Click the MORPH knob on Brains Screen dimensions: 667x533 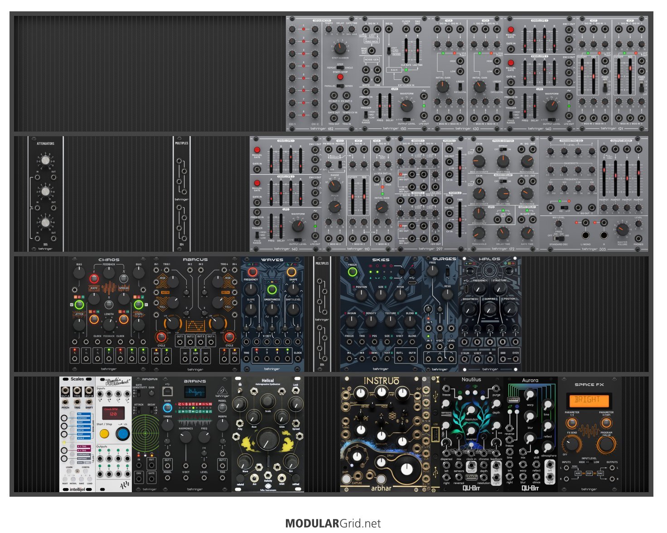pos(222,425)
